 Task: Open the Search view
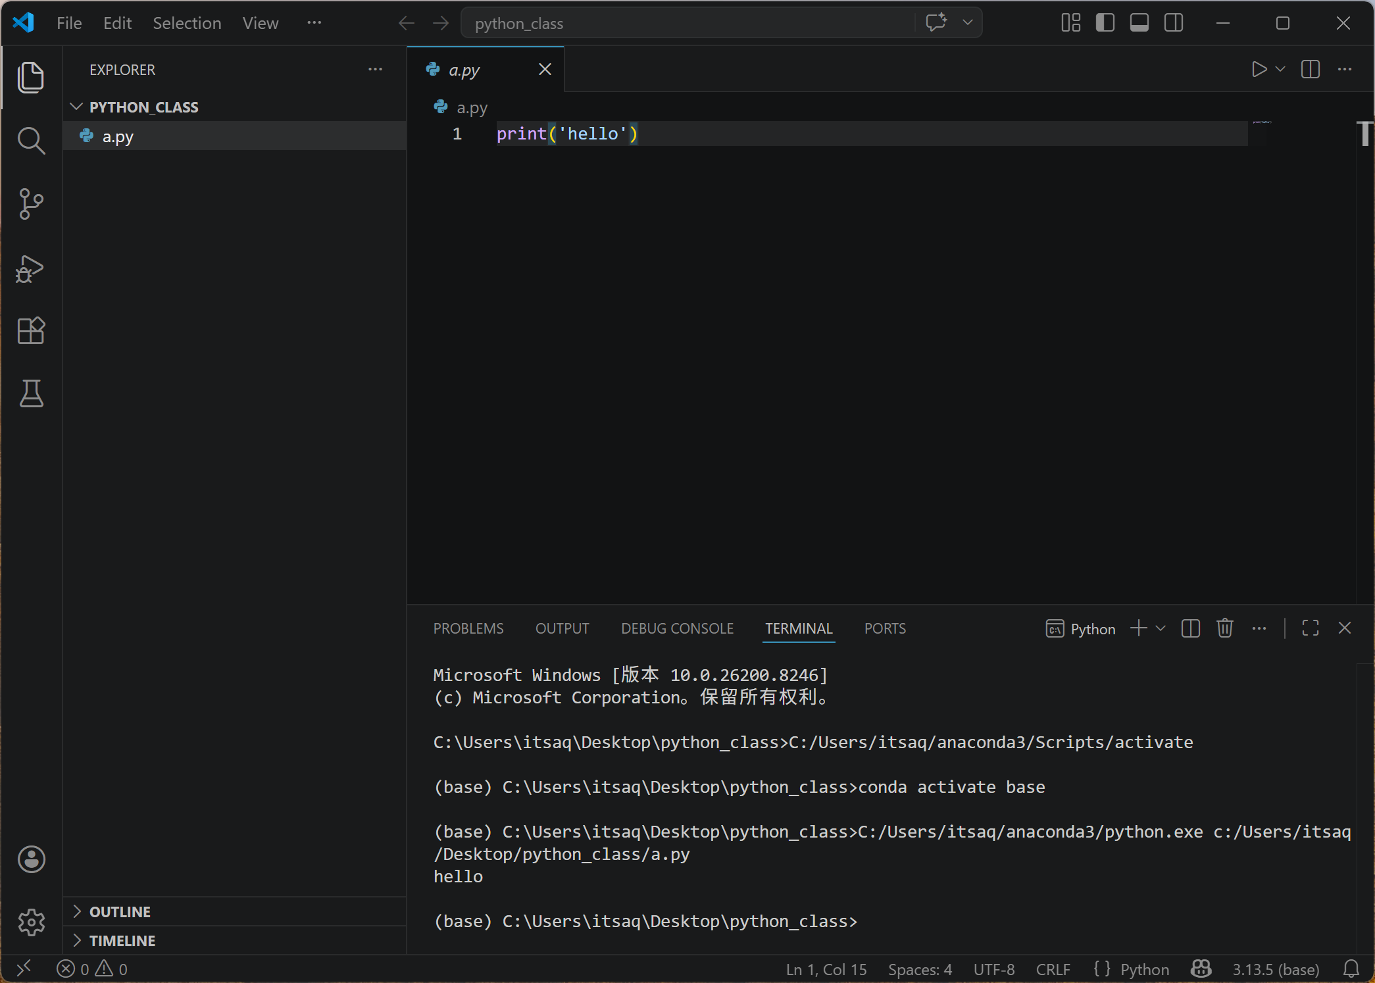pyautogui.click(x=31, y=140)
